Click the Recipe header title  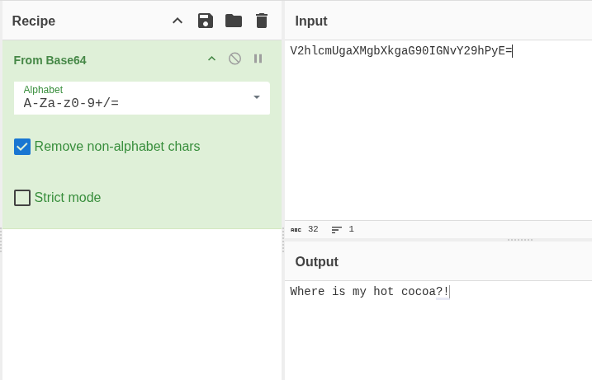(x=34, y=21)
